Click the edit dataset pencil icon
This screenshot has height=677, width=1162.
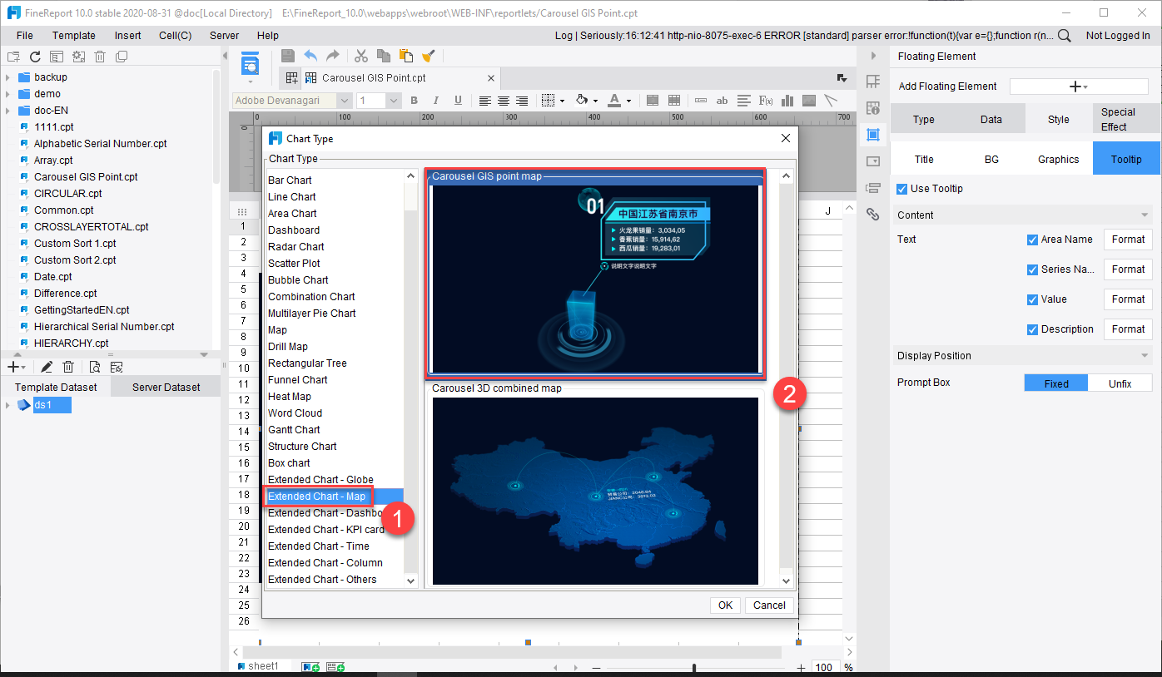tap(47, 366)
